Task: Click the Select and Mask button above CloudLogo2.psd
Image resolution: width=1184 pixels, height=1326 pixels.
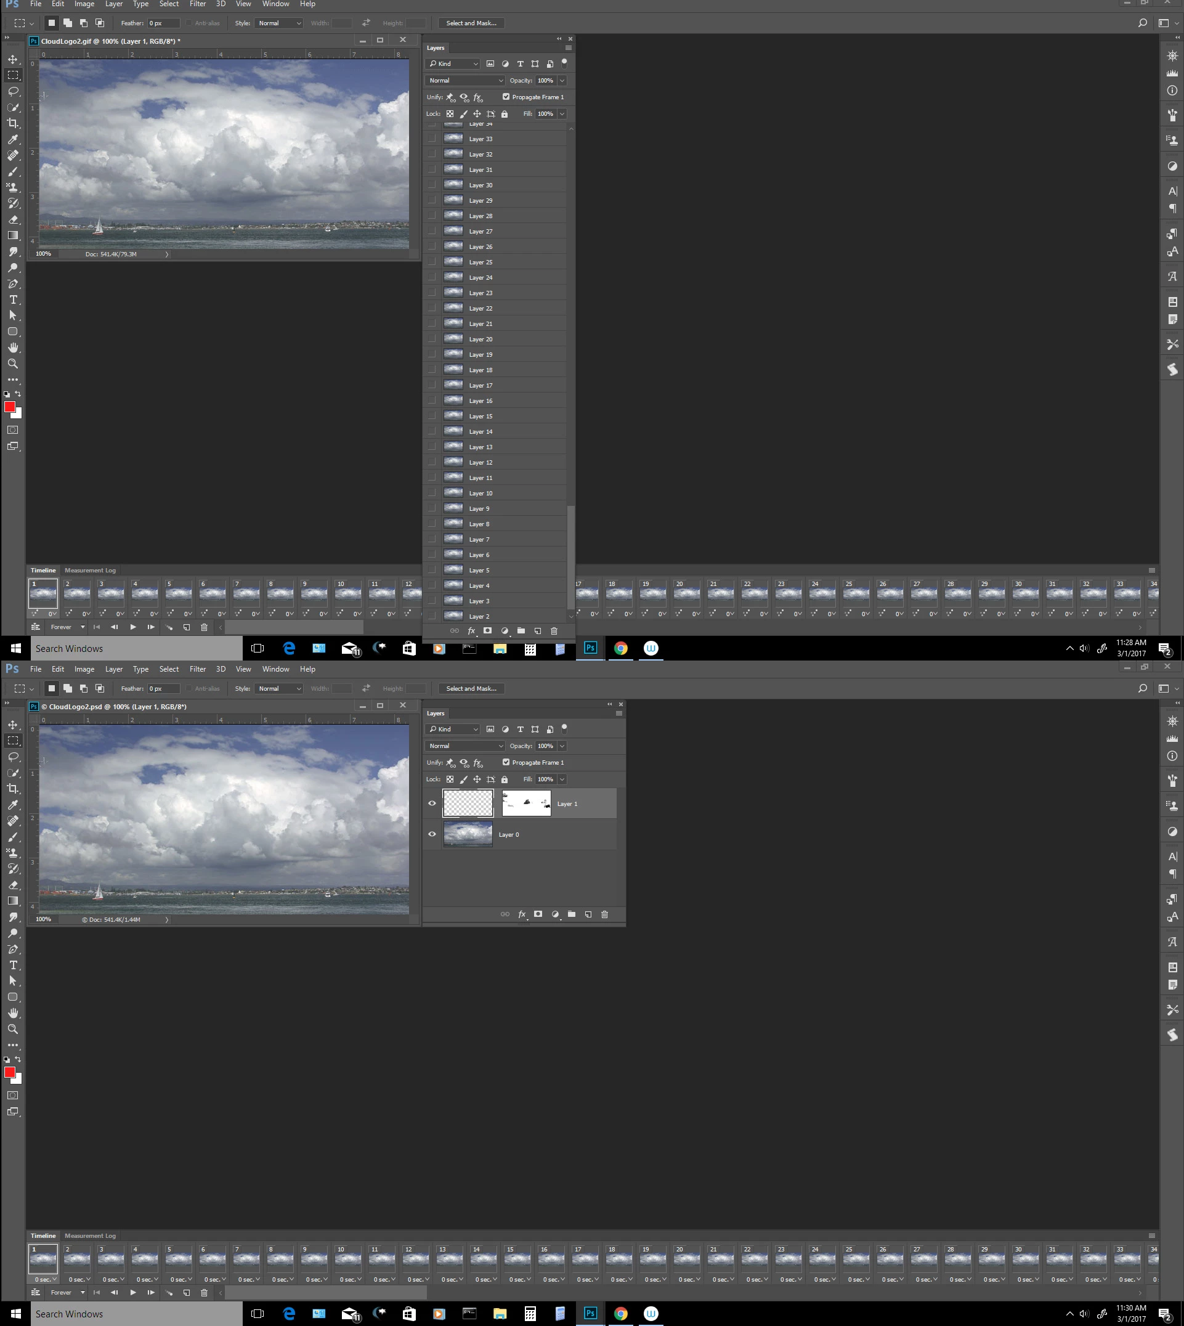Action: click(471, 688)
